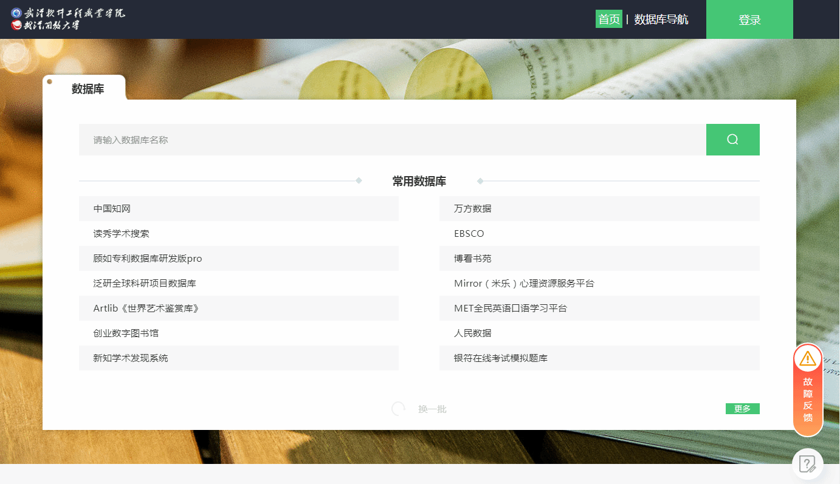Click the college logo in the header
This screenshot has height=484, width=840.
pyautogui.click(x=68, y=19)
